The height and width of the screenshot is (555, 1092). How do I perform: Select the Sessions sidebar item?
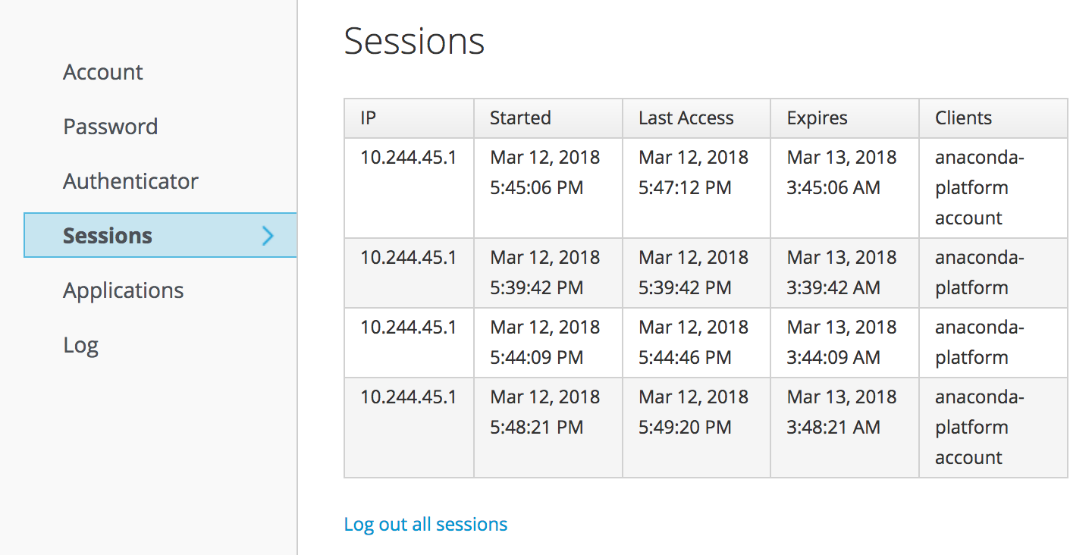coord(108,236)
